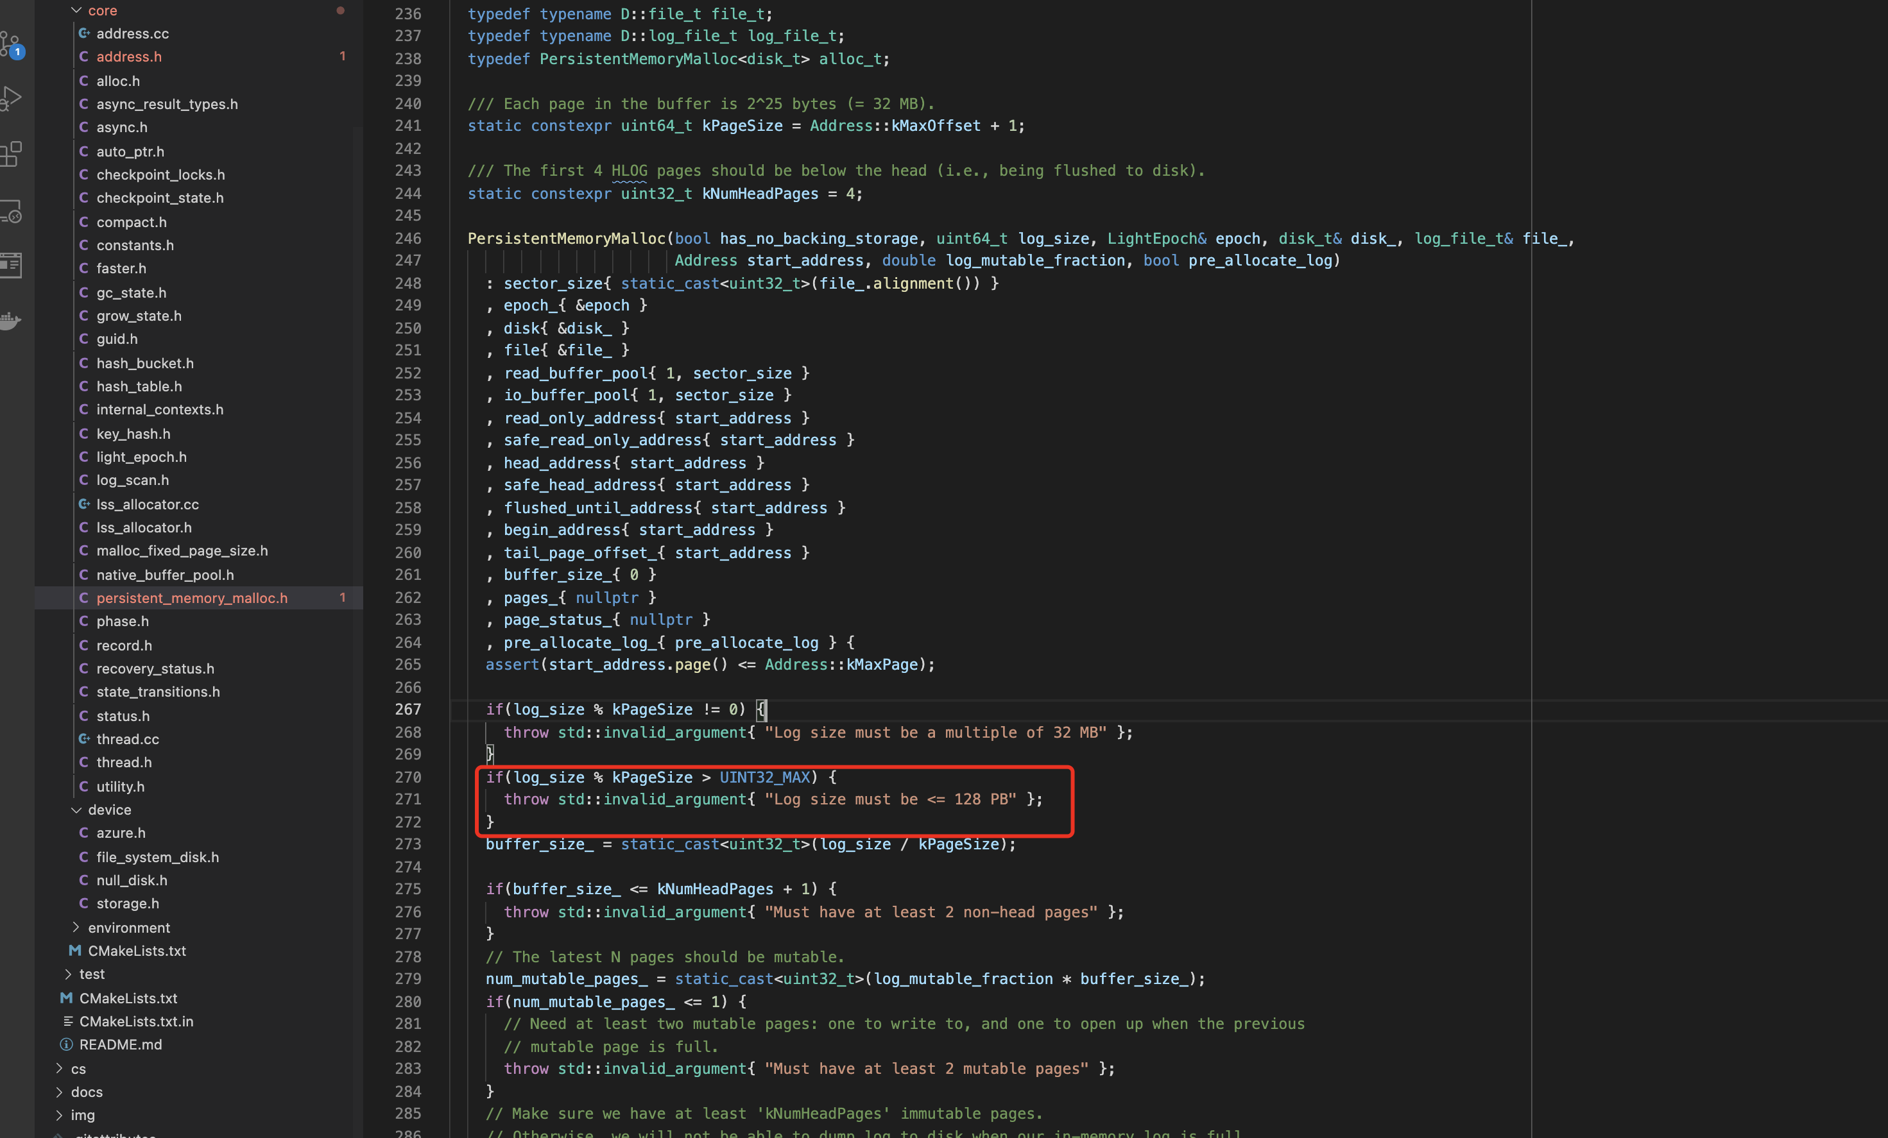Click the C++ file icon next to address.cc

click(x=84, y=33)
